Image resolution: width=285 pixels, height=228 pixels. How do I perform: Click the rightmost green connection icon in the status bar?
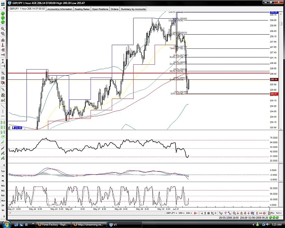click(x=277, y=218)
